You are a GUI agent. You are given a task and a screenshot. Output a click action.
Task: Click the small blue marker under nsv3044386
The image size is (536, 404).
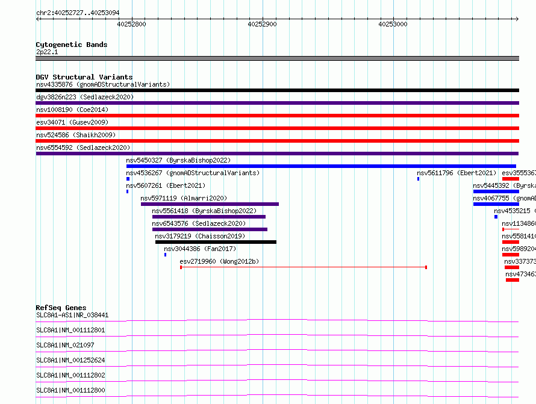tap(166, 255)
